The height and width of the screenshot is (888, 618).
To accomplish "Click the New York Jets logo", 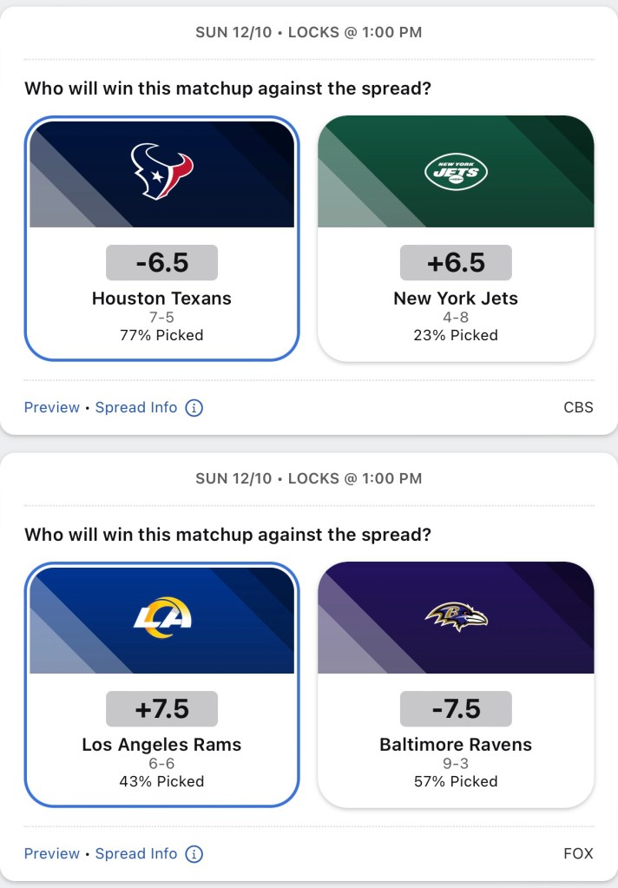I will click(456, 172).
